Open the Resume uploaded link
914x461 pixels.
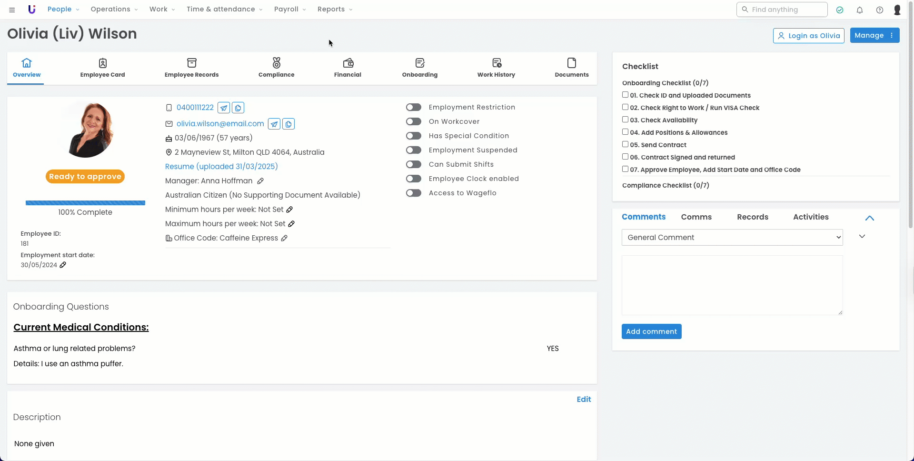click(221, 166)
